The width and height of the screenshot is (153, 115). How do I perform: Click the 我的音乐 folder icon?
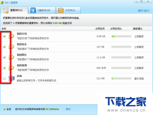click(12, 47)
